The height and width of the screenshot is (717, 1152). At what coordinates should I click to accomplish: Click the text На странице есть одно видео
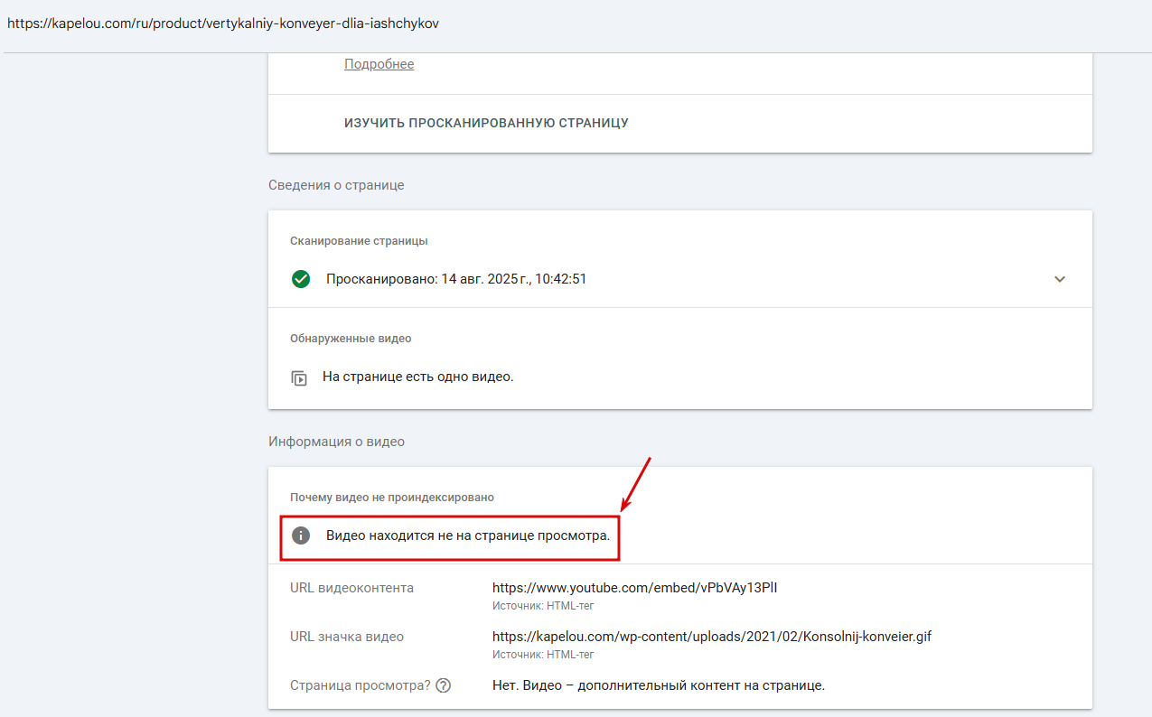point(418,377)
